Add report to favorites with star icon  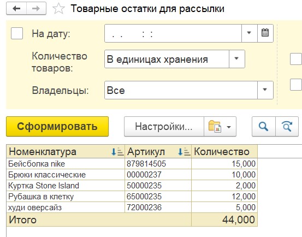pyautogui.click(x=58, y=9)
